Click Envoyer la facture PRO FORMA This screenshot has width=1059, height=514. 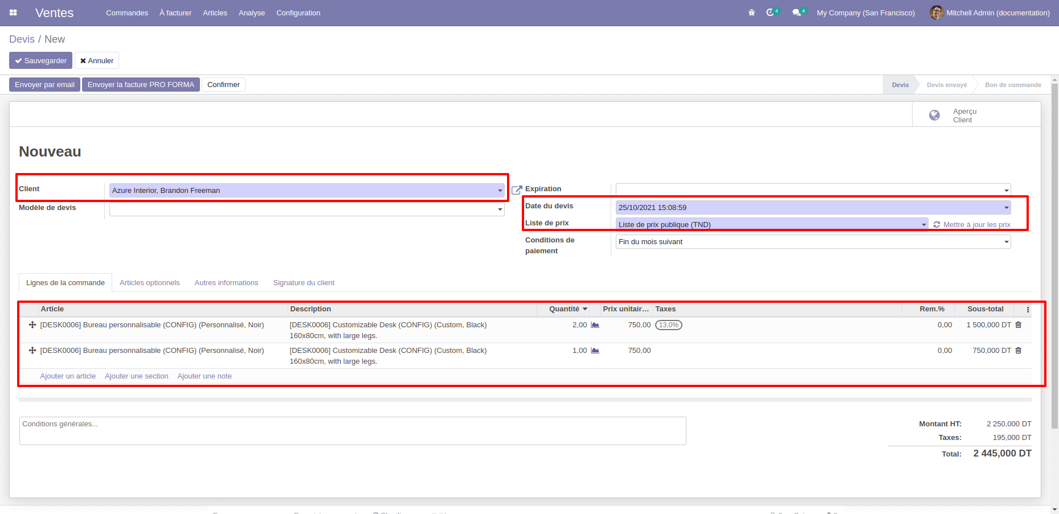point(141,85)
